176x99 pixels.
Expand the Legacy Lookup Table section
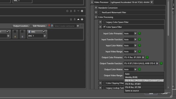[100, 88]
